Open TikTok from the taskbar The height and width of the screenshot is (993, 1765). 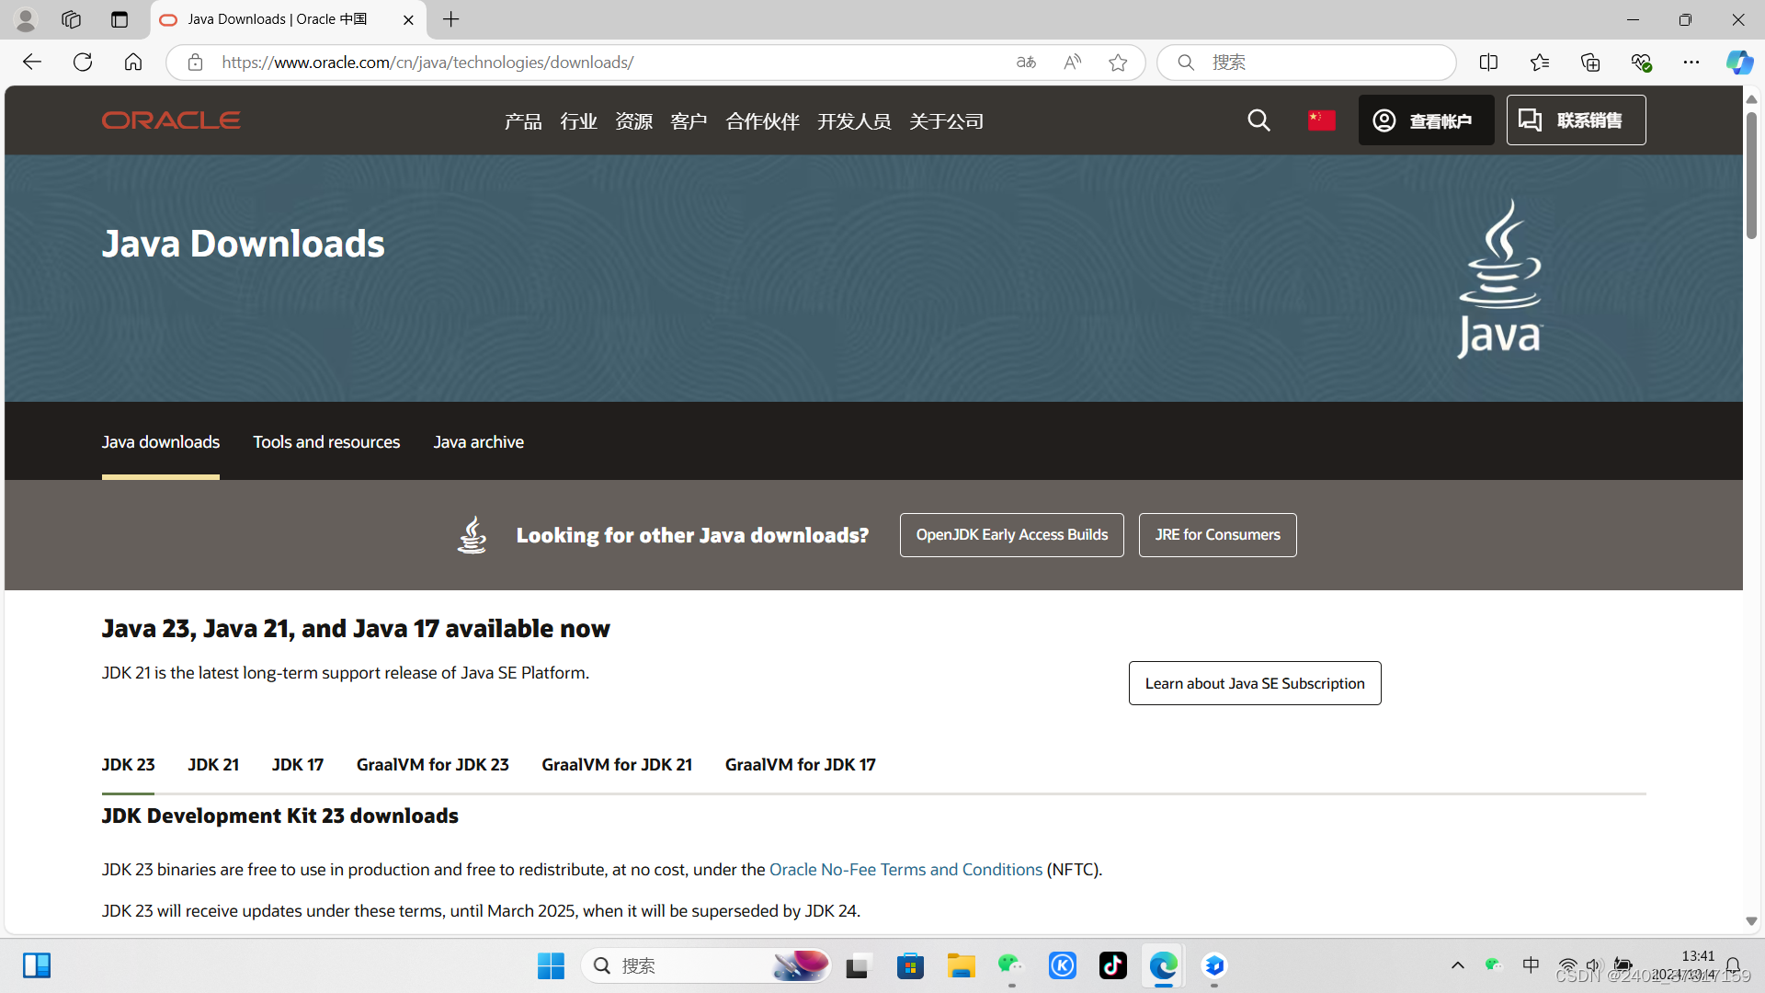click(1112, 965)
